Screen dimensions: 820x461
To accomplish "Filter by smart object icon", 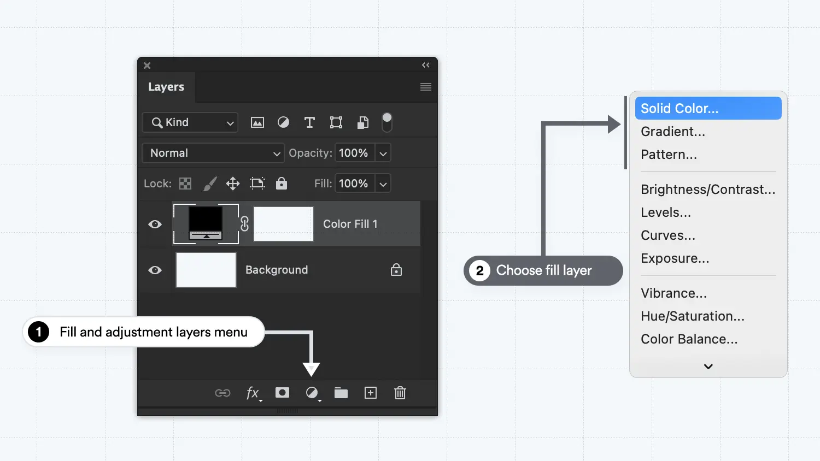I will (x=362, y=122).
